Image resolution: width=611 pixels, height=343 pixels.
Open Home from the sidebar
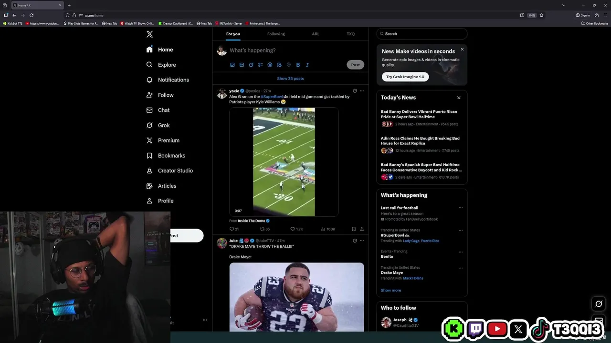coord(160,50)
